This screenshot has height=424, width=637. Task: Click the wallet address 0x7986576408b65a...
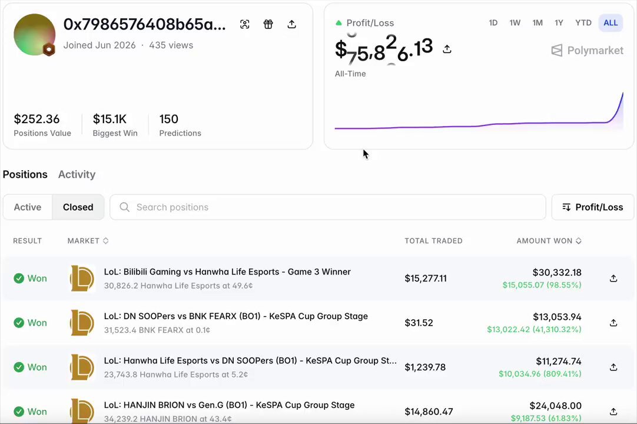point(144,24)
